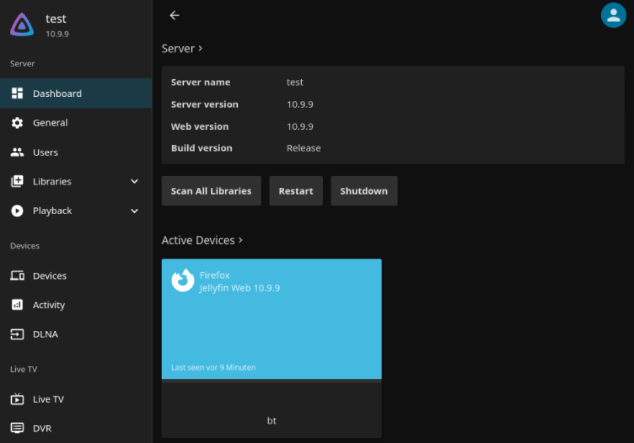Open the Users page
634x443 pixels.
tap(76, 153)
